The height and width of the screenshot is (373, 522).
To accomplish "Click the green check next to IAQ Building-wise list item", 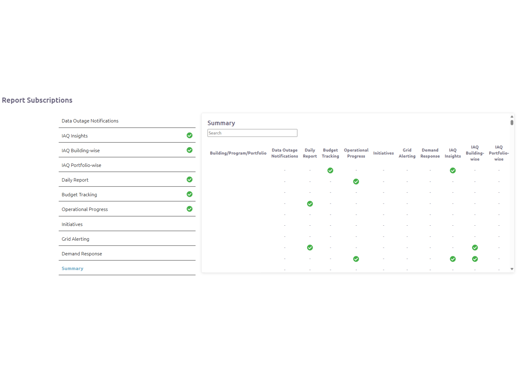I will pos(190,150).
